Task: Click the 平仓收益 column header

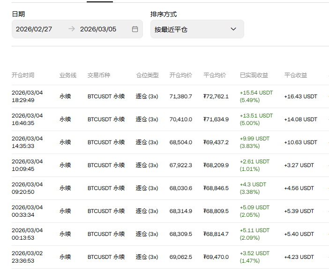Action: coord(296,75)
